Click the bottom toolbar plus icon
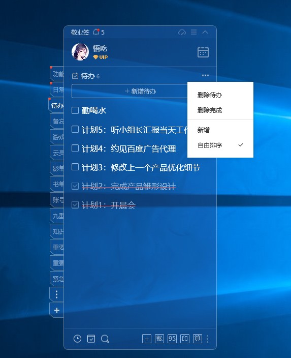Viewport: 291px width, 358px height. (x=147, y=339)
